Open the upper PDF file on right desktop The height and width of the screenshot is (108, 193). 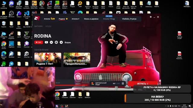click(x=179, y=35)
